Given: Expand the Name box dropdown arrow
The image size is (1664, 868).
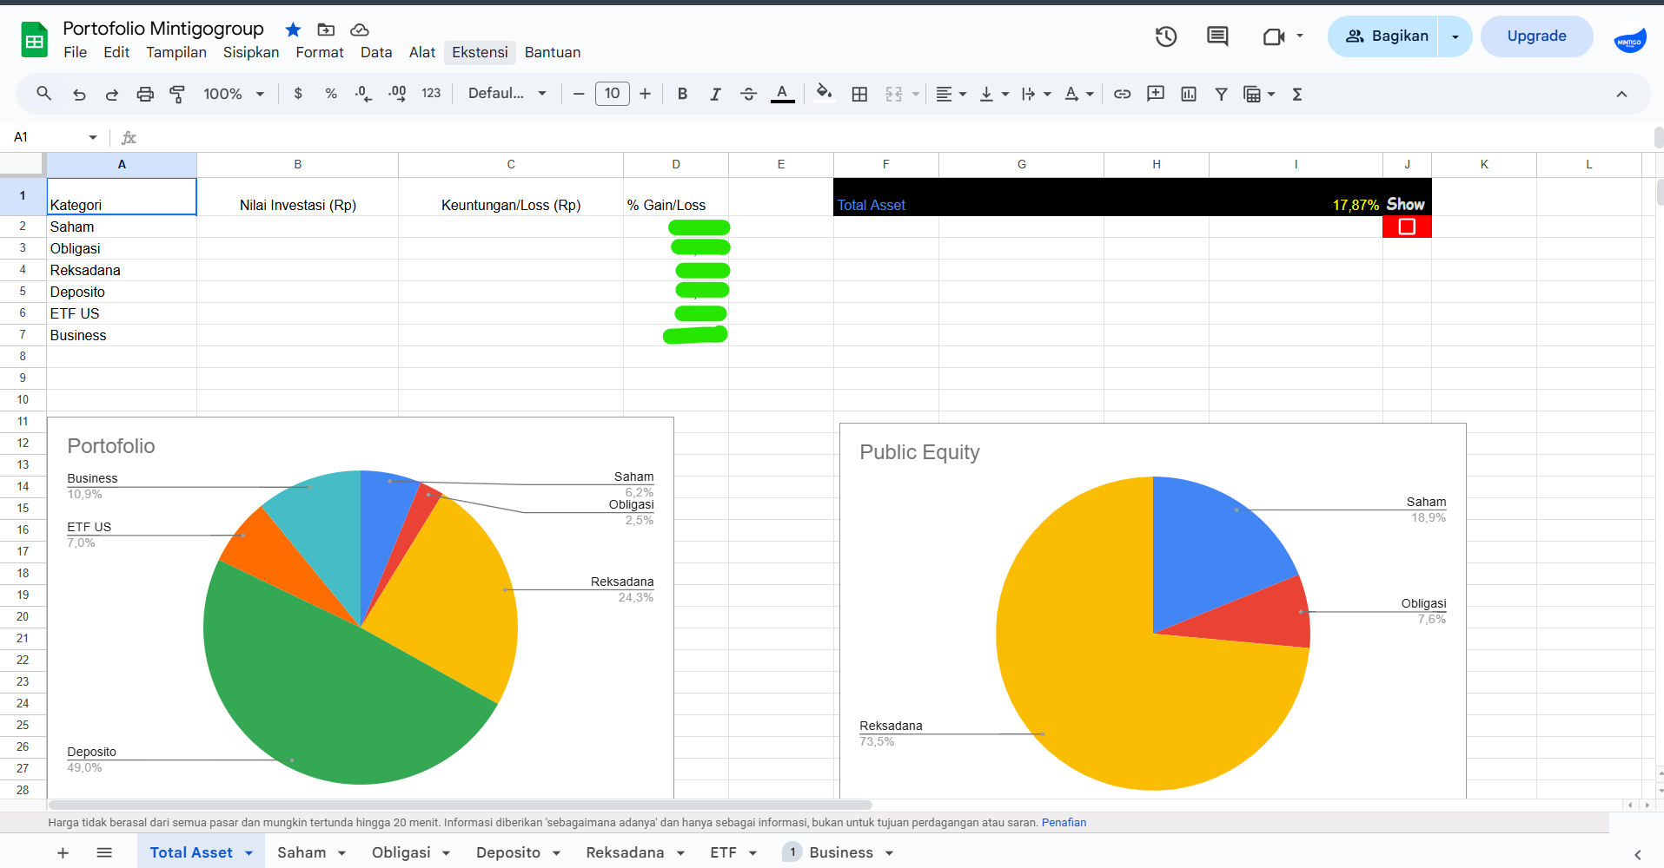Looking at the screenshot, I should [93, 137].
